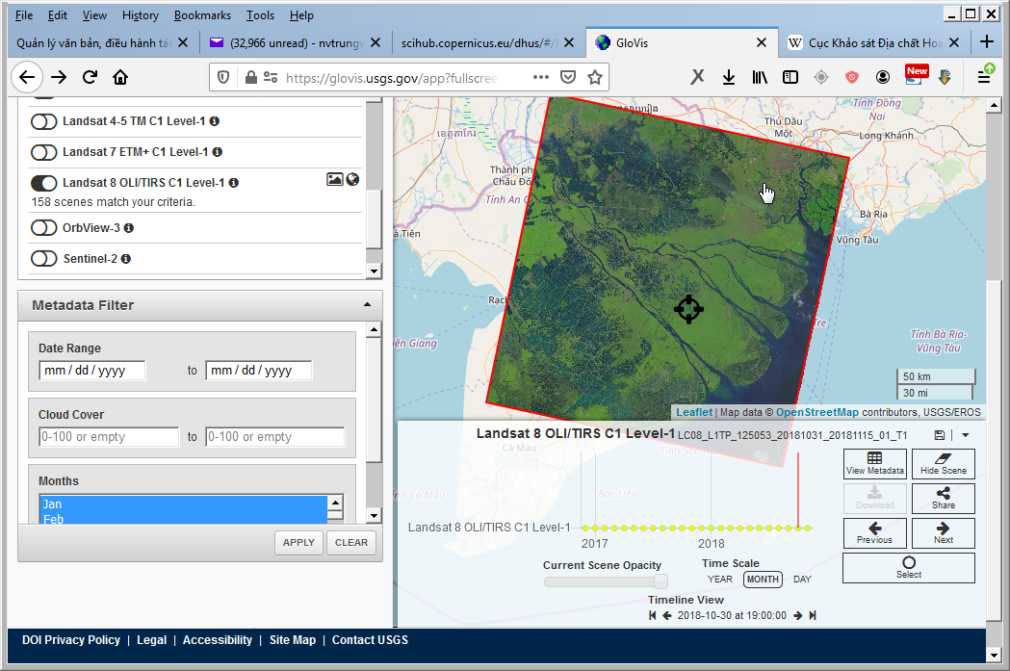Viewport: 1010px width, 671px height.
Task: Click the Share scene button
Action: point(943,499)
